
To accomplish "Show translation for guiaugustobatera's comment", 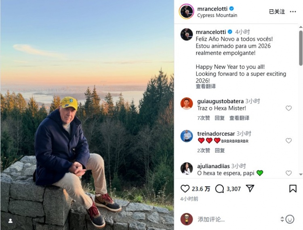I will (x=239, y=118).
